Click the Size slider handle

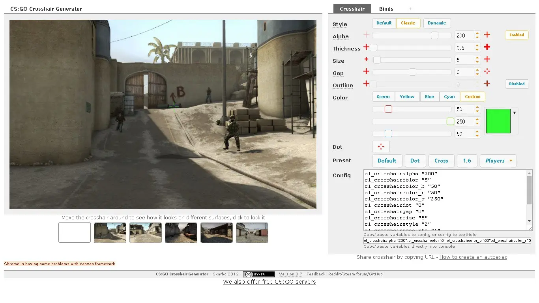[377, 60]
